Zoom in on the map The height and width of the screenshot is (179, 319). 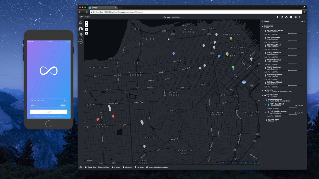pyautogui.click(x=86, y=22)
